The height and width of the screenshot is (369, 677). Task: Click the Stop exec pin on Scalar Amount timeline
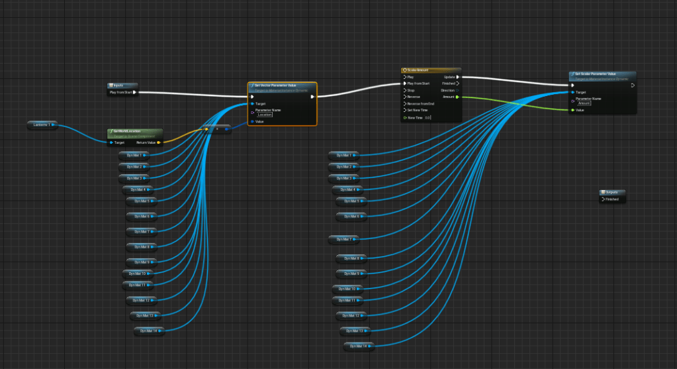(404, 90)
